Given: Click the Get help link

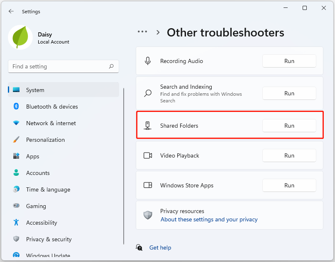Looking at the screenshot, I should 160,247.
